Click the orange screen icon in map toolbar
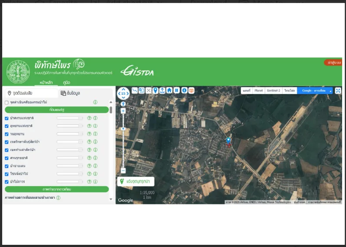Viewport: 346px width, 247px height. [x=192, y=90]
